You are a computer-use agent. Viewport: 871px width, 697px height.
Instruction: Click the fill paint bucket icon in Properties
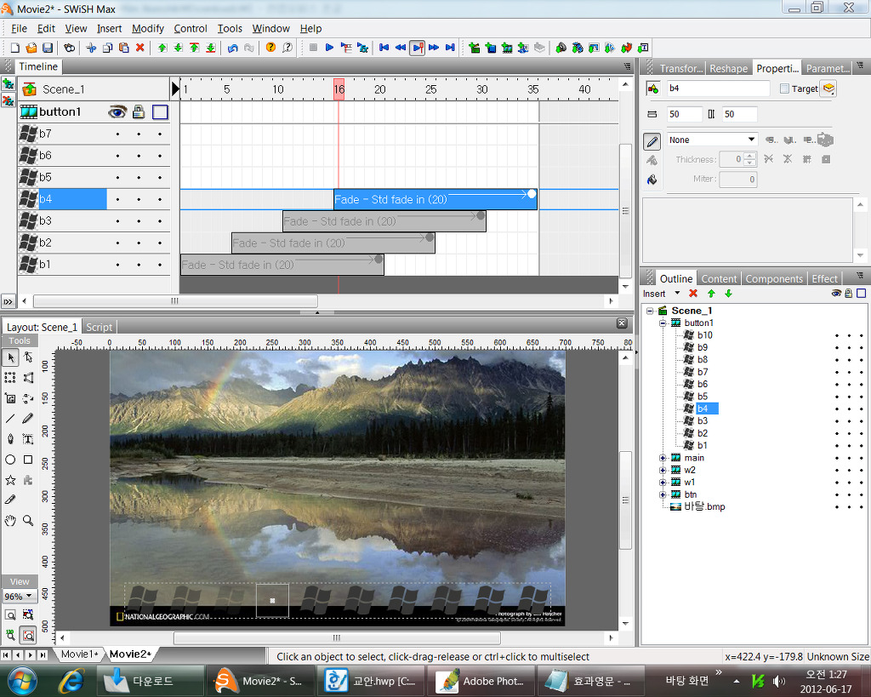pos(652,180)
